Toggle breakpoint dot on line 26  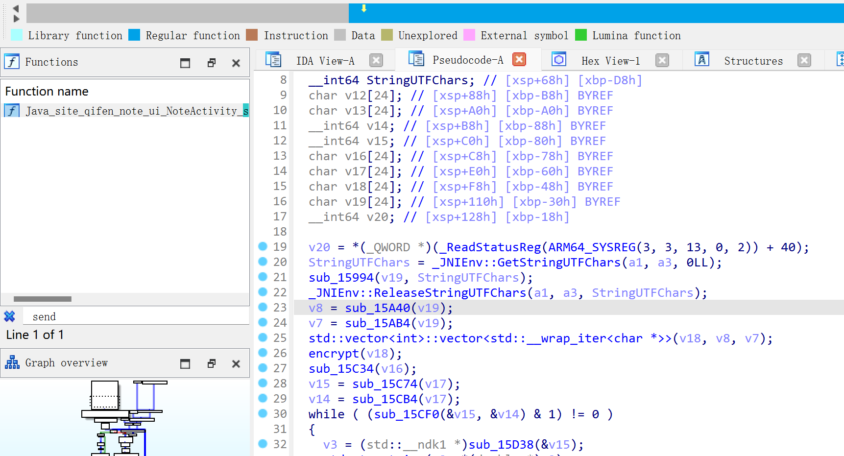click(263, 353)
